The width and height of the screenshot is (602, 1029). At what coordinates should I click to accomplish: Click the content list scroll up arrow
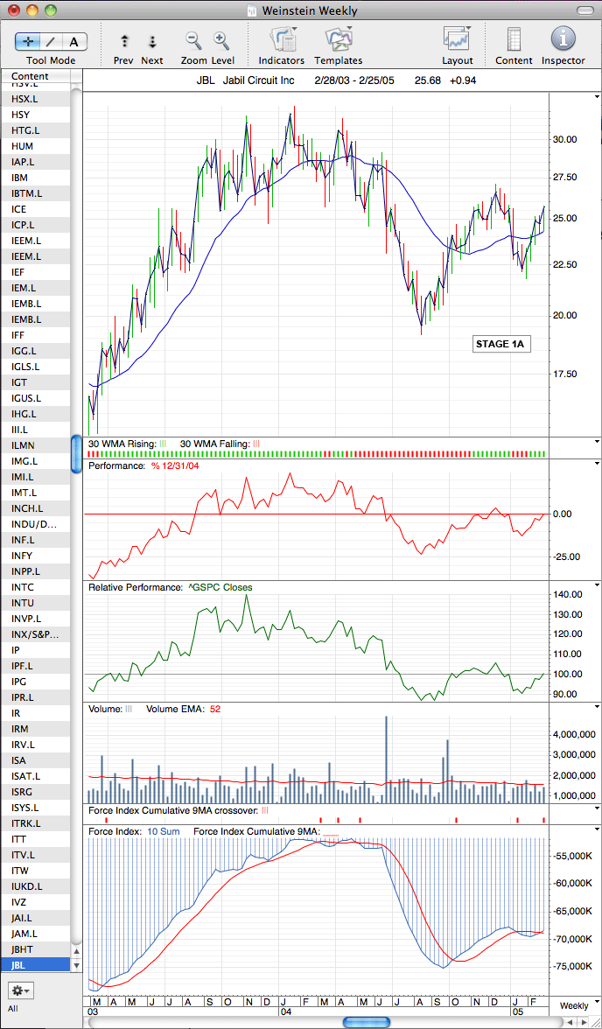[76, 951]
